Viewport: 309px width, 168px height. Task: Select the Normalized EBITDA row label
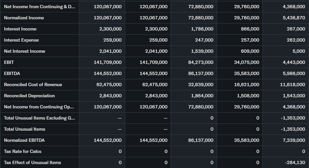pos(24,140)
